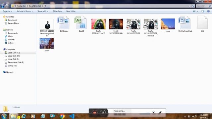Select Local Disk (C:) in address path
This screenshot has width=212, height=119.
35,6
